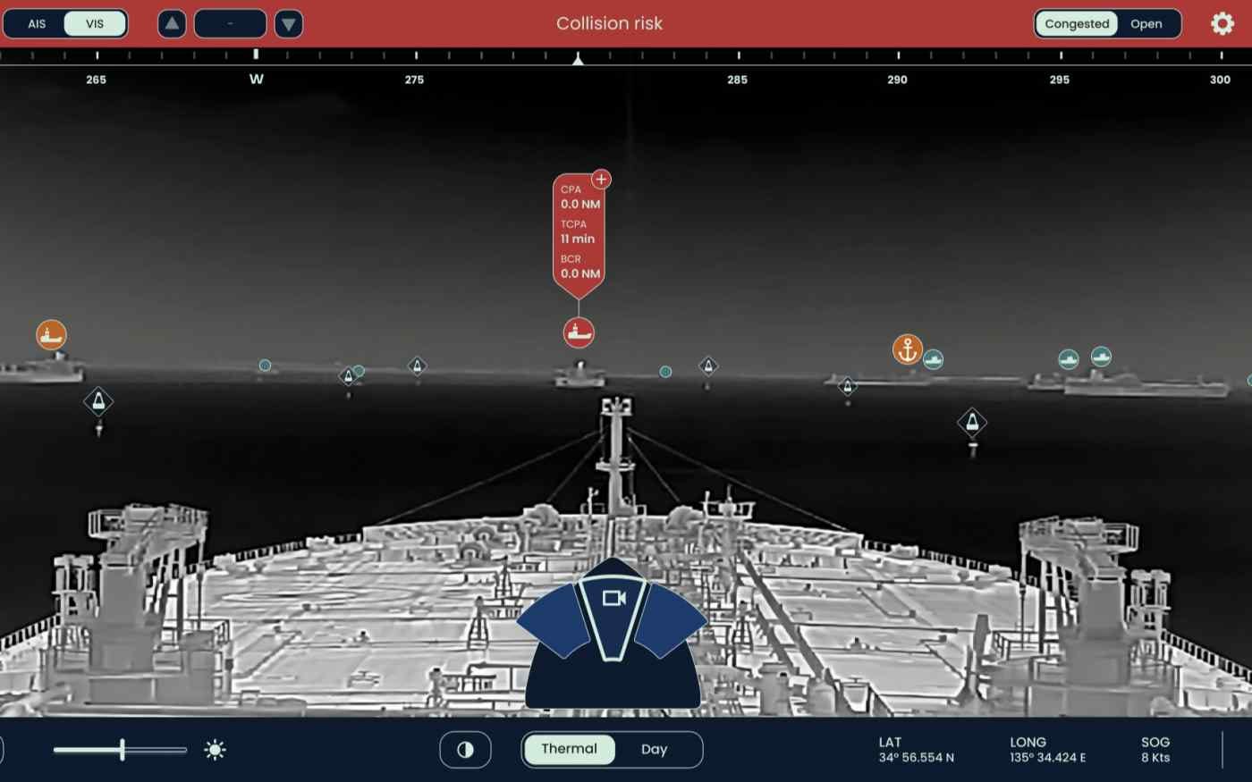
Task: Select the buoy marker directly below the orange ship
Action: tap(98, 402)
